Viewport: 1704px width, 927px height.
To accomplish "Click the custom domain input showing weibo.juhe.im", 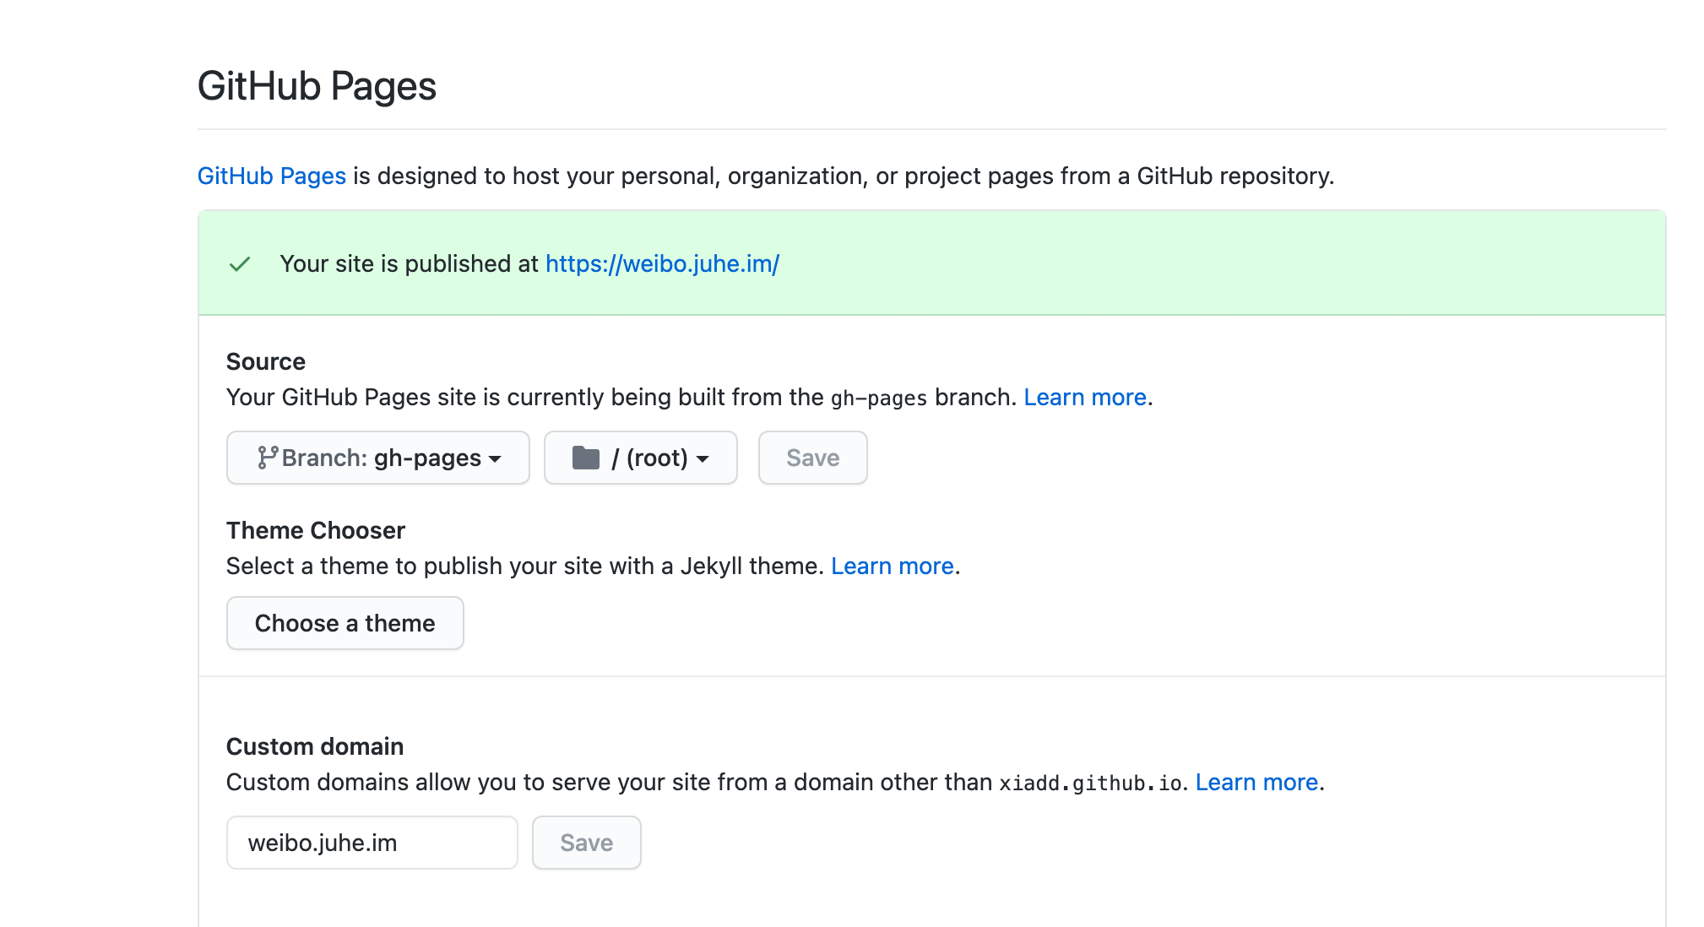I will point(371,842).
